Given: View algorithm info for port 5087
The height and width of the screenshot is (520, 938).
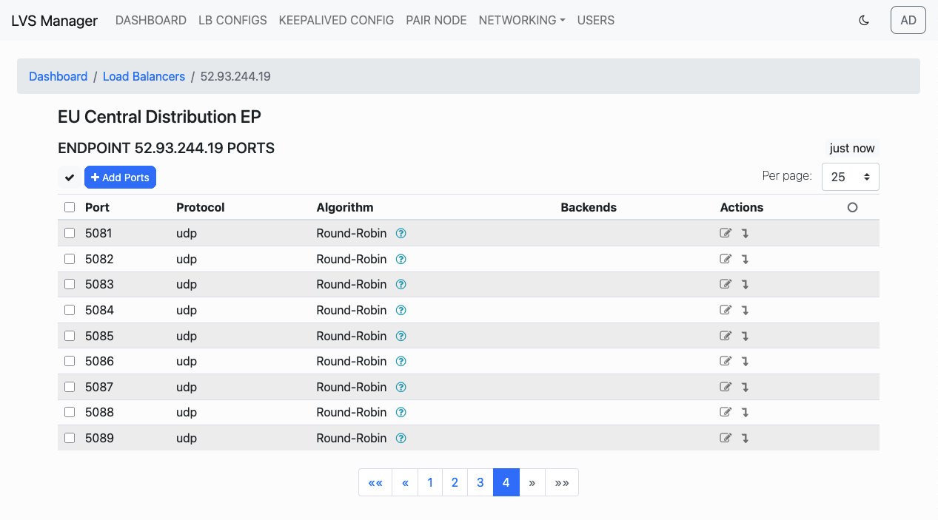Looking at the screenshot, I should pyautogui.click(x=401, y=387).
